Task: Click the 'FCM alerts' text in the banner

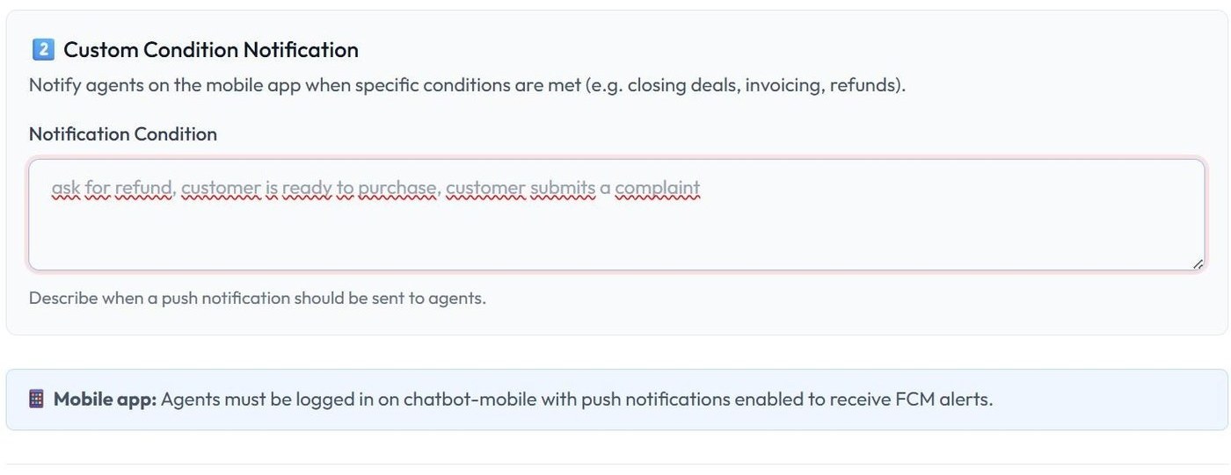Action: click(x=943, y=399)
